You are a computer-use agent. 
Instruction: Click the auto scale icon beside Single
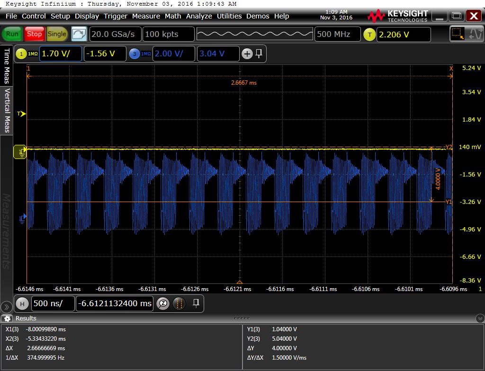pyautogui.click(x=79, y=34)
